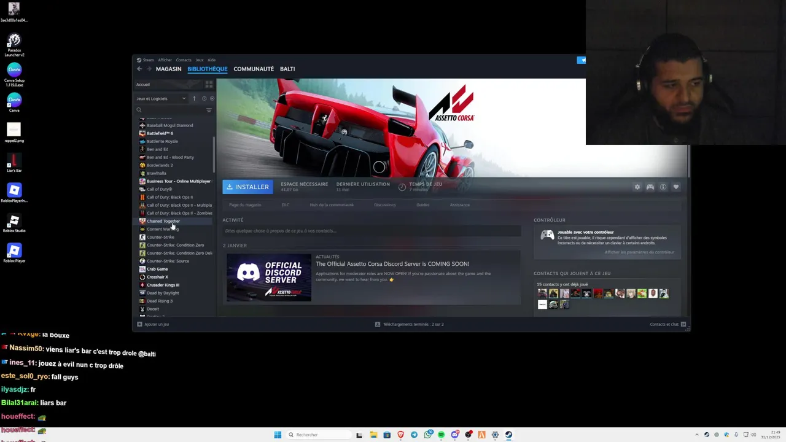Click the library list scrollbar

(x=214, y=155)
